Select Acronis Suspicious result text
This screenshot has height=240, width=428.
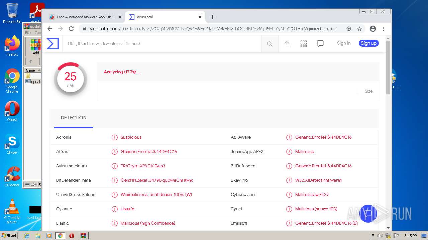tap(131, 137)
